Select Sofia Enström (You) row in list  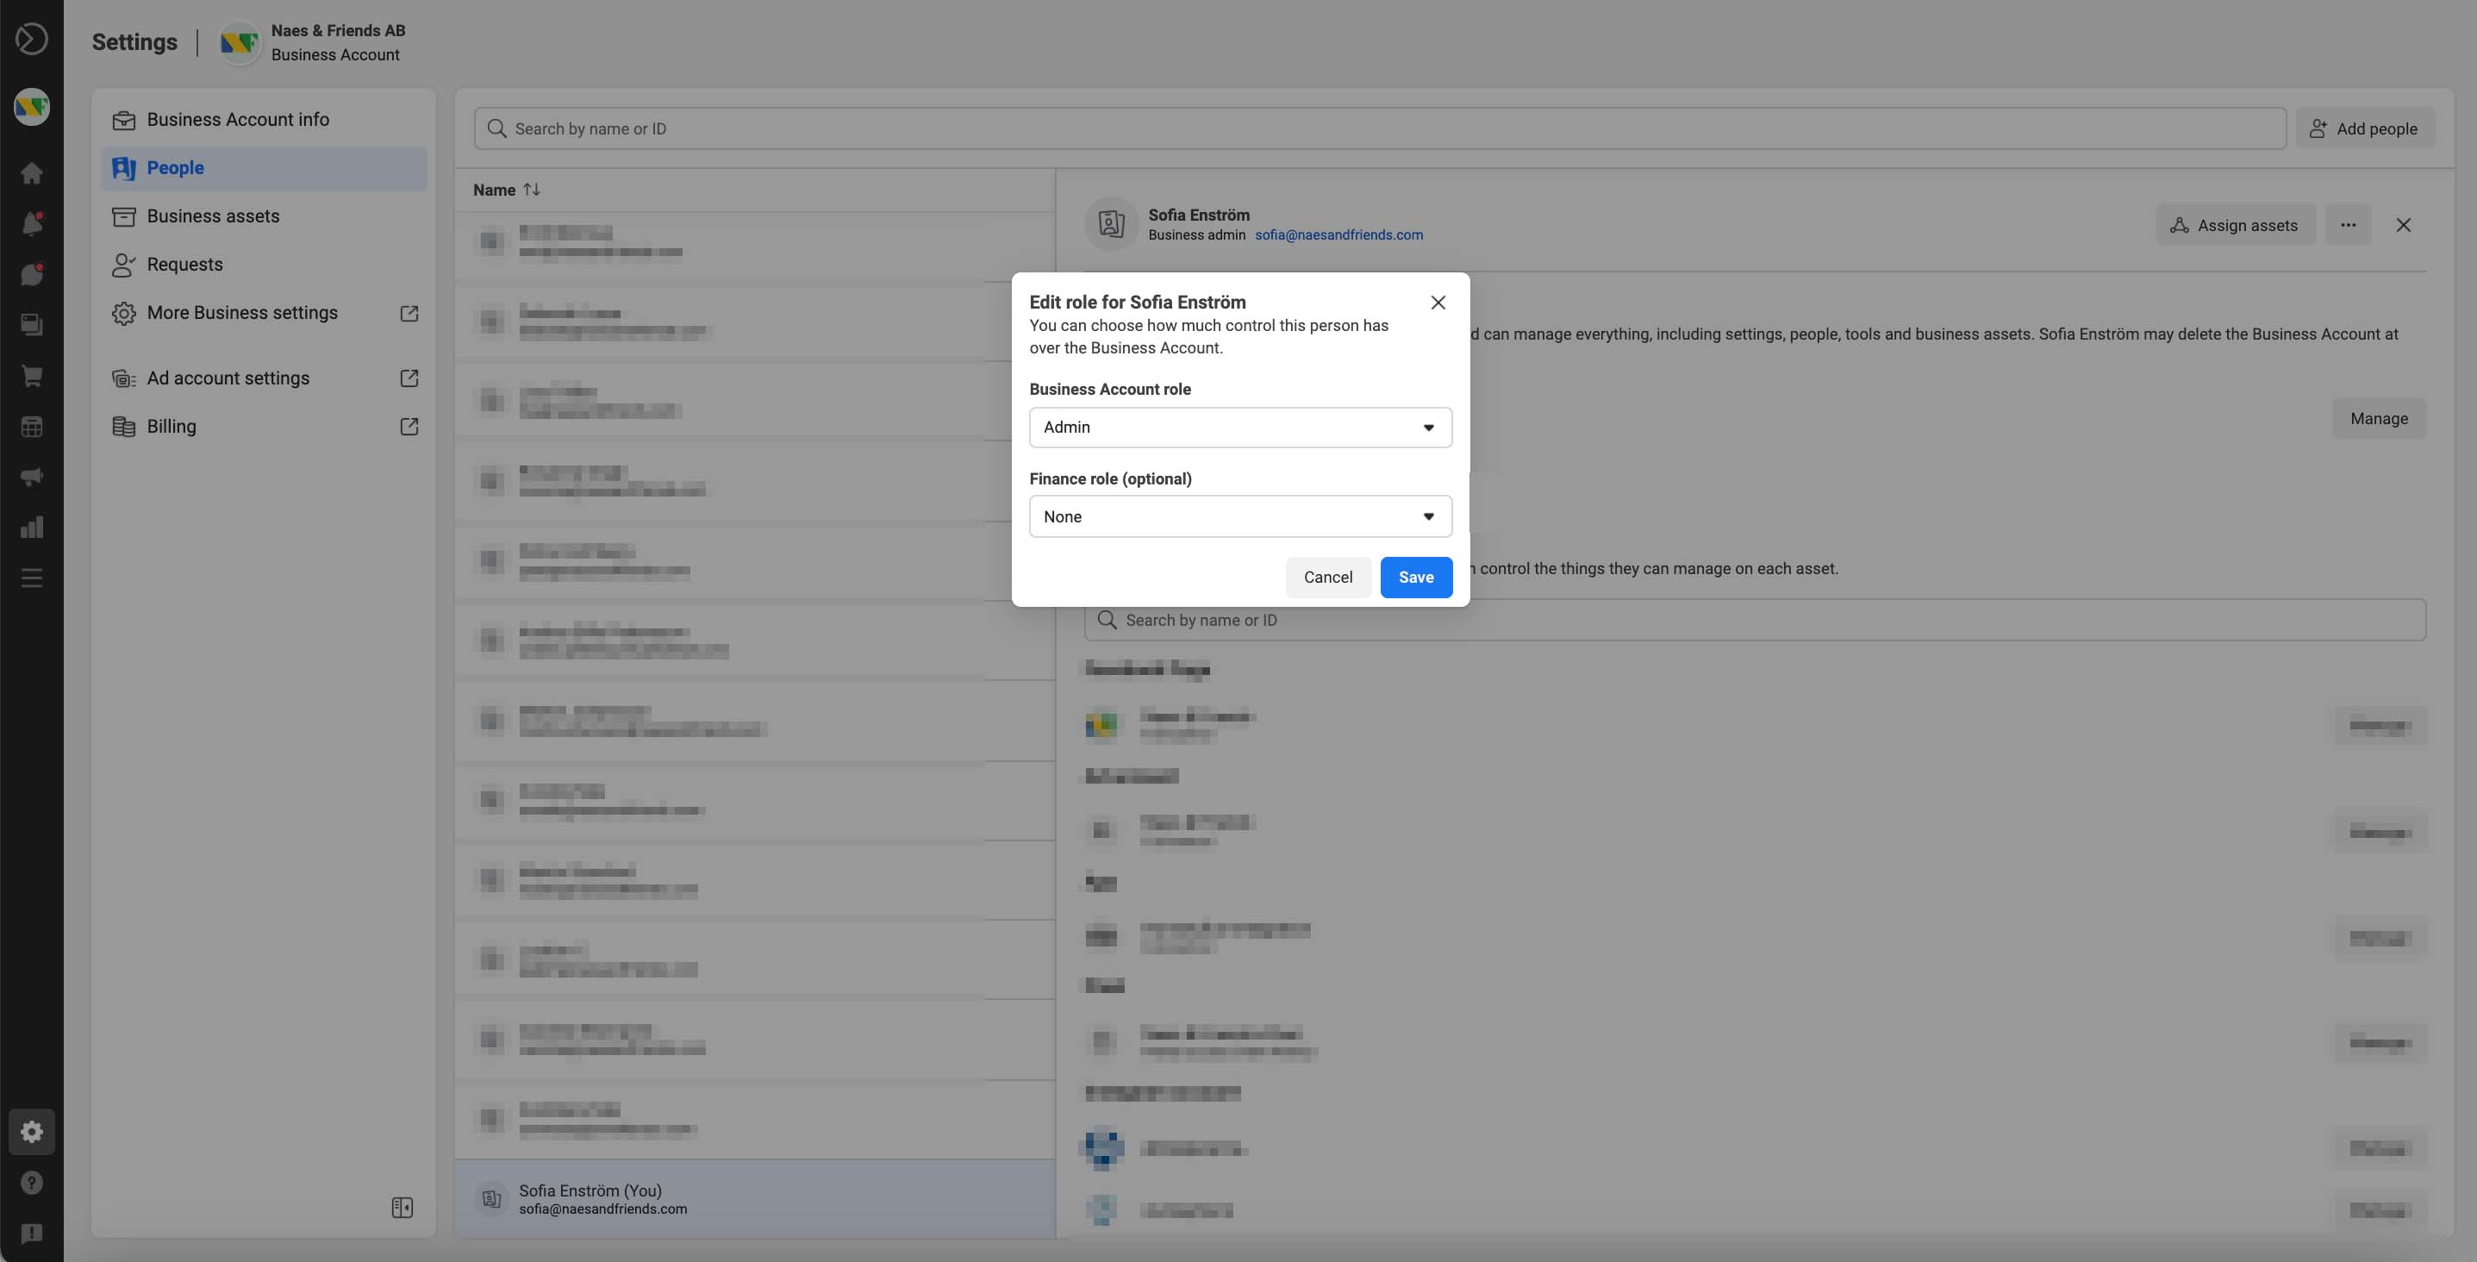click(754, 1198)
